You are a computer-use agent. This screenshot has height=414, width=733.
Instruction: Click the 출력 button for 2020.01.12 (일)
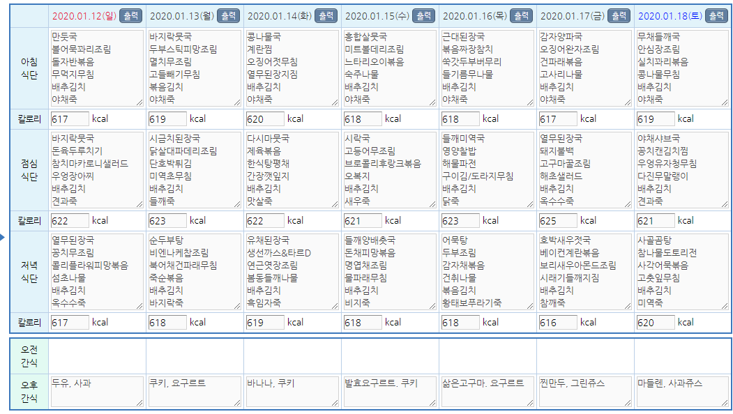[130, 15]
